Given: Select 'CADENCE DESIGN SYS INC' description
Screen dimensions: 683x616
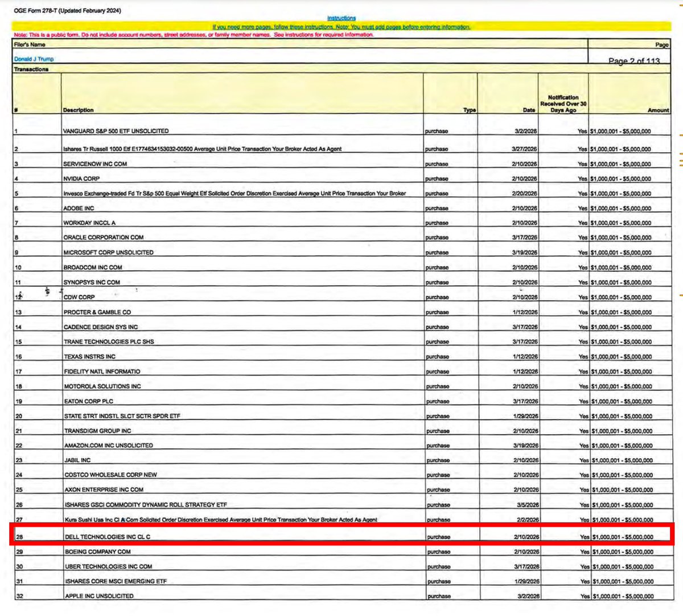Looking at the screenshot, I should (x=101, y=327).
